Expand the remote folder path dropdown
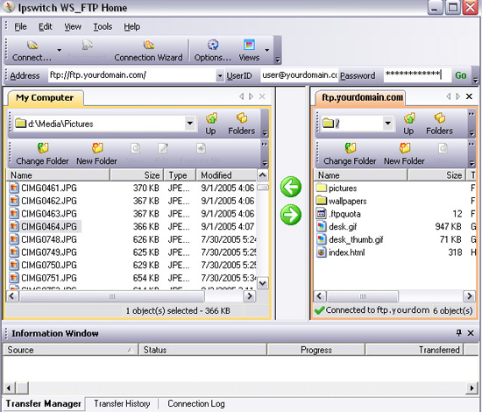The width and height of the screenshot is (482, 412). (388, 124)
